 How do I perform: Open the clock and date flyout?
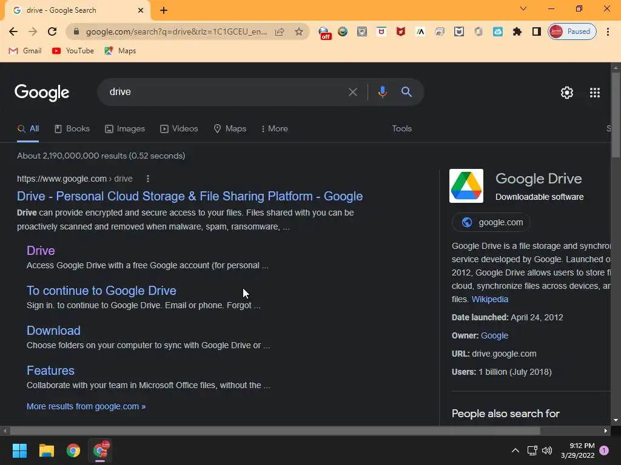pyautogui.click(x=577, y=450)
